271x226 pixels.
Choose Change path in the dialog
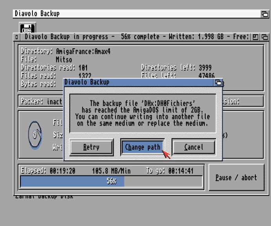(x=142, y=147)
